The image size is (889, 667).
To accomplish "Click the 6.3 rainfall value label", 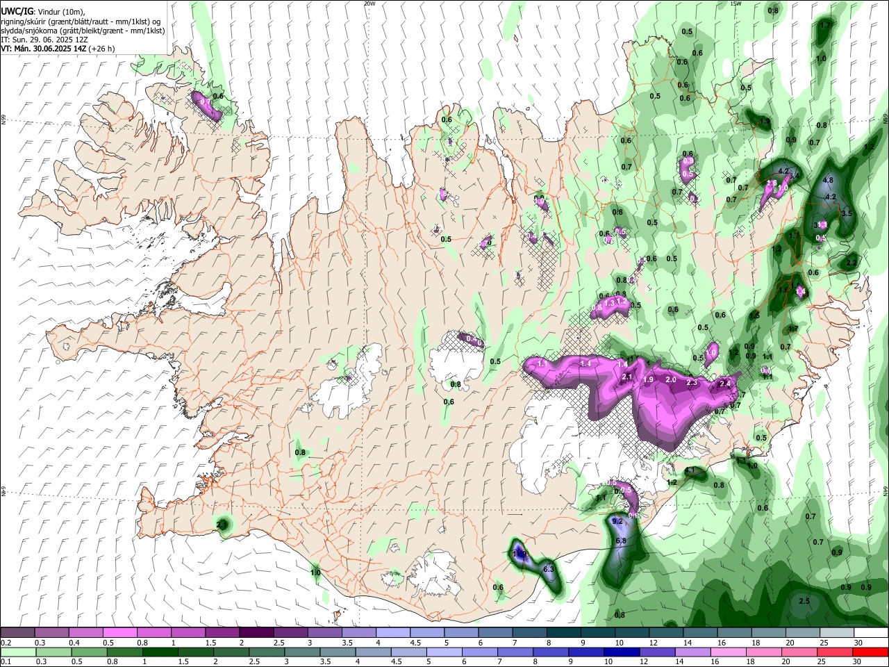I will 548,569.
